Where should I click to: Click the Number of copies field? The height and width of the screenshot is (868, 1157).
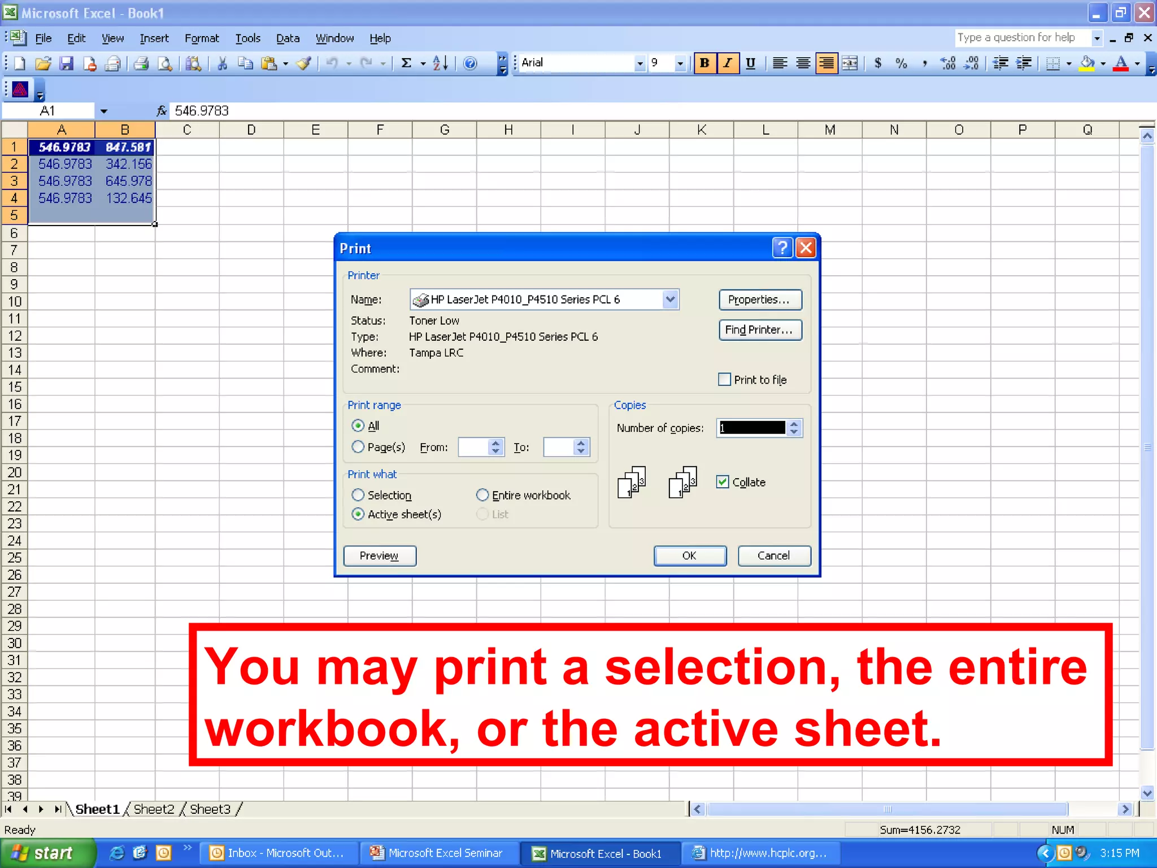coord(752,428)
